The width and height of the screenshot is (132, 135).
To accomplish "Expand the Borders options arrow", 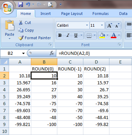I will click(95, 35).
